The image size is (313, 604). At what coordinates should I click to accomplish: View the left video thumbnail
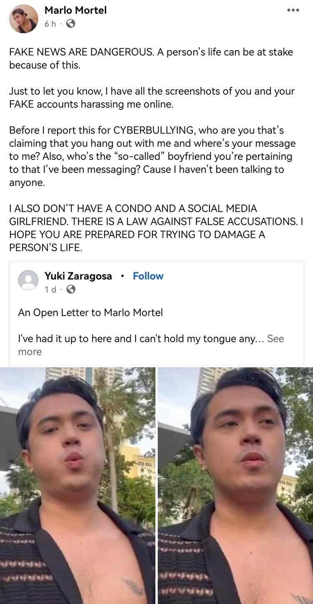tap(77, 484)
